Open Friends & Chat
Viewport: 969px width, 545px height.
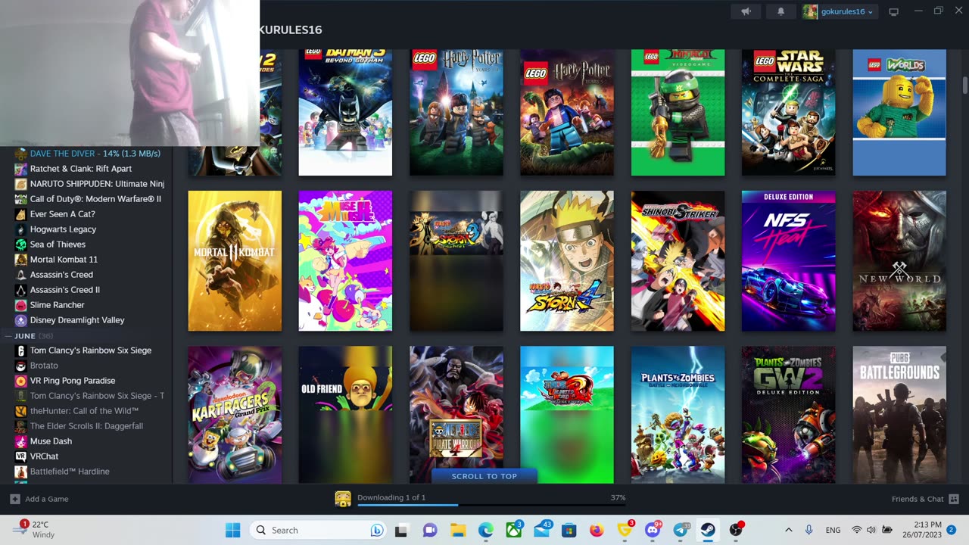[918, 499]
